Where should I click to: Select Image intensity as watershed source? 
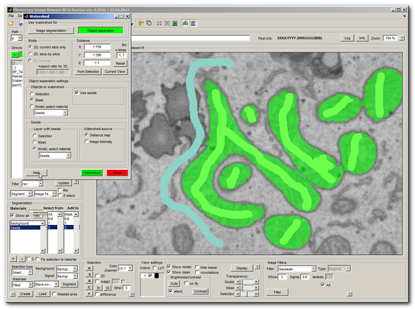(x=88, y=142)
